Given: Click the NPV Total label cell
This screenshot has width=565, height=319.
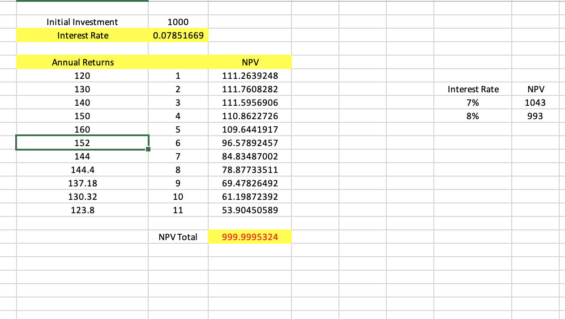Looking at the screenshot, I should (x=178, y=237).
